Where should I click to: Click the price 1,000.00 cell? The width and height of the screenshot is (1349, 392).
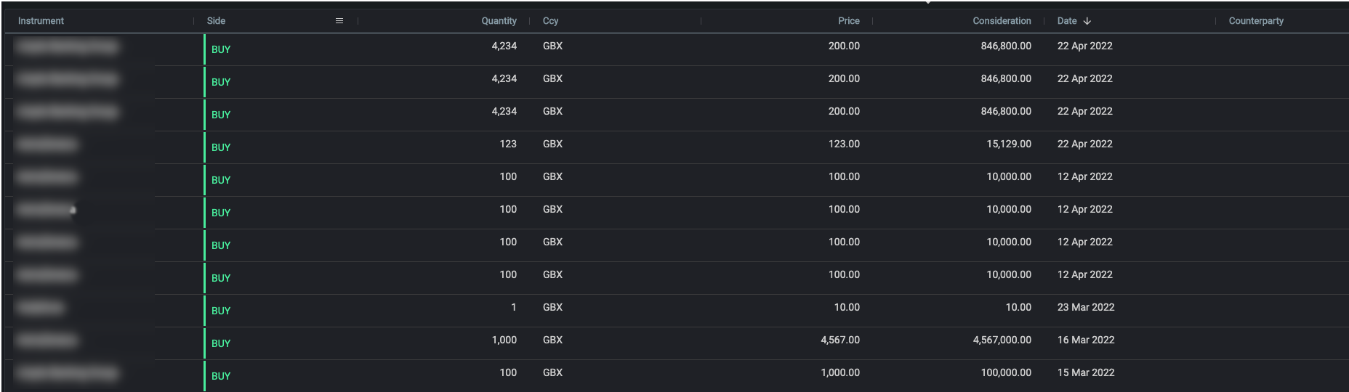click(x=840, y=372)
